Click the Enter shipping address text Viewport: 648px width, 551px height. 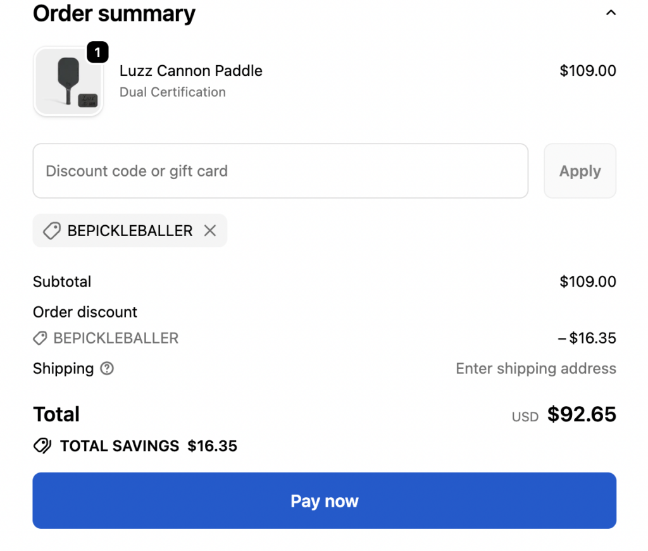[536, 369]
